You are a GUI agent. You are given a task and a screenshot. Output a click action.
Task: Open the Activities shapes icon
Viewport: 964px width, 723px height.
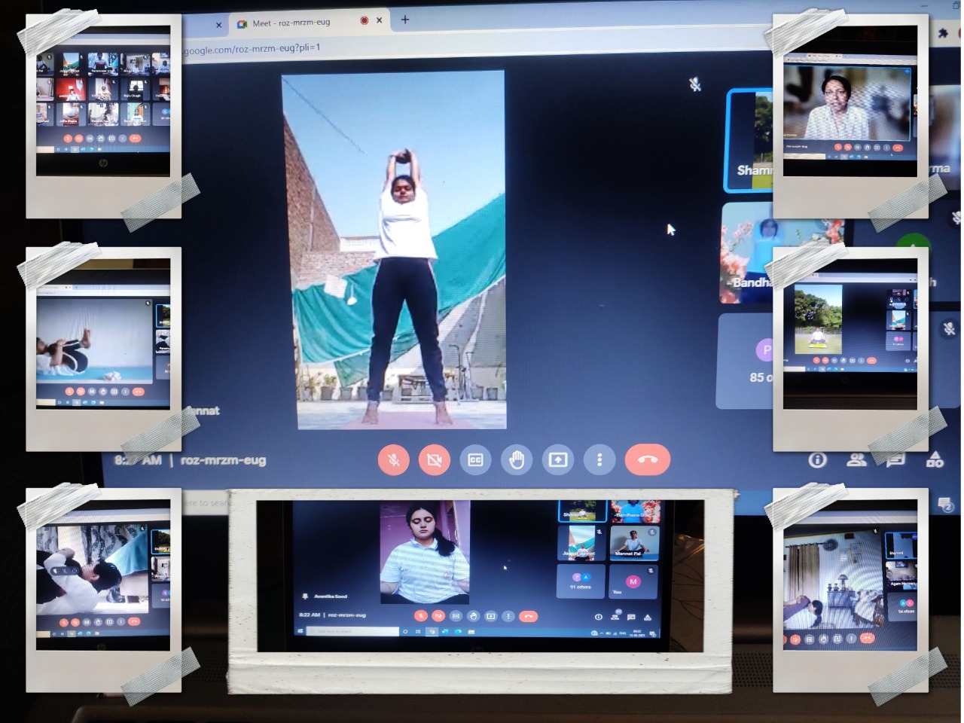[x=935, y=459]
